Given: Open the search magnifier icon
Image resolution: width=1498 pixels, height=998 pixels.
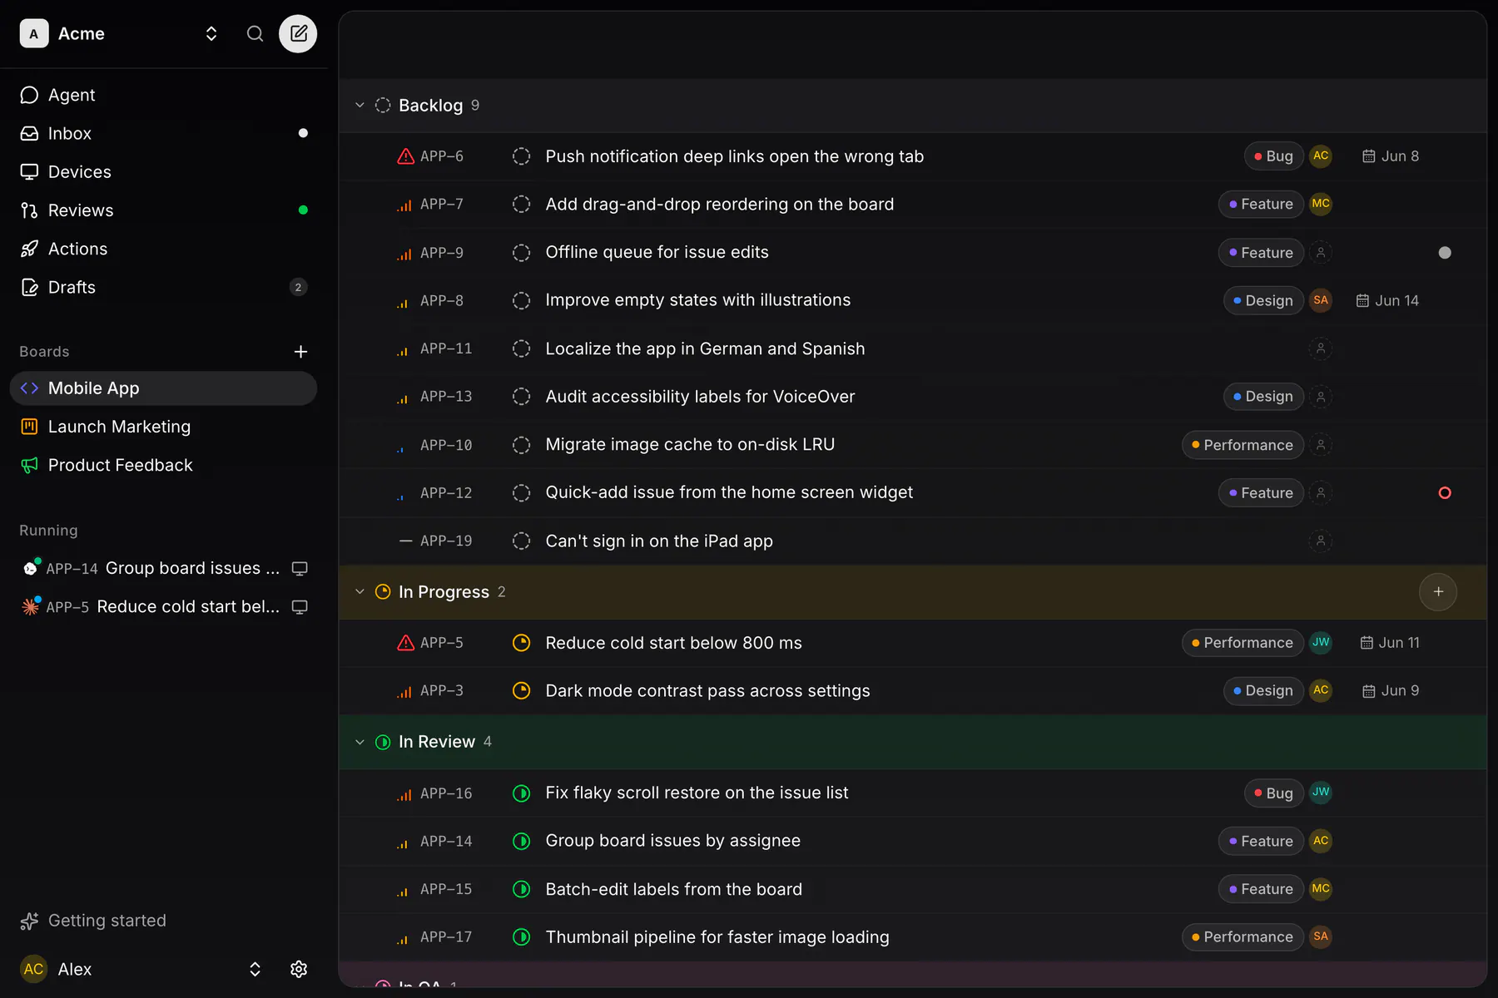Looking at the screenshot, I should click(255, 33).
